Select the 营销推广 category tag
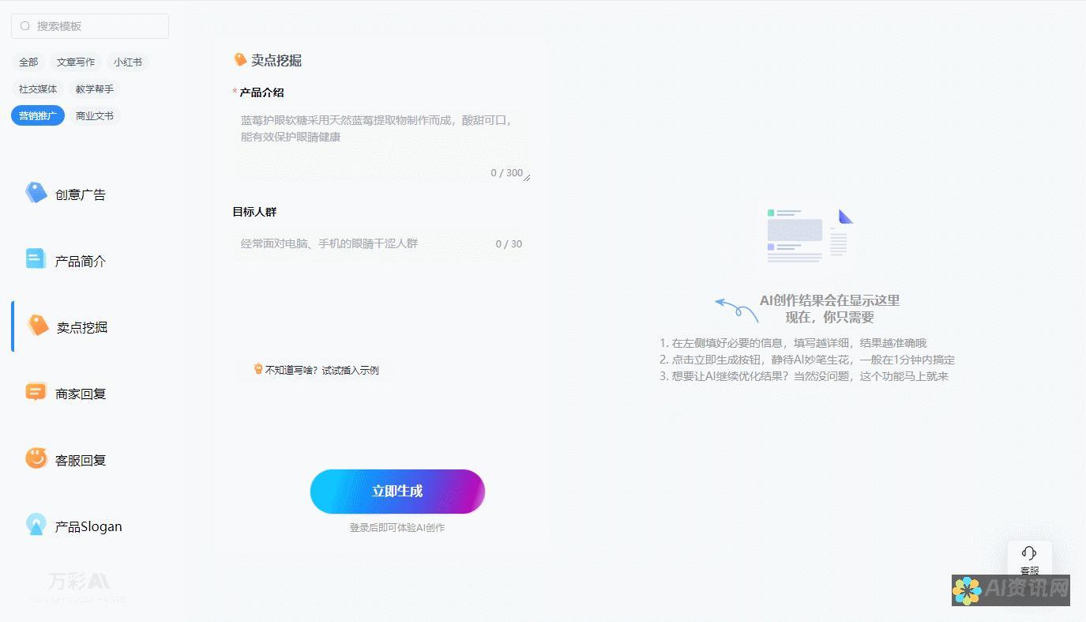 coord(38,115)
